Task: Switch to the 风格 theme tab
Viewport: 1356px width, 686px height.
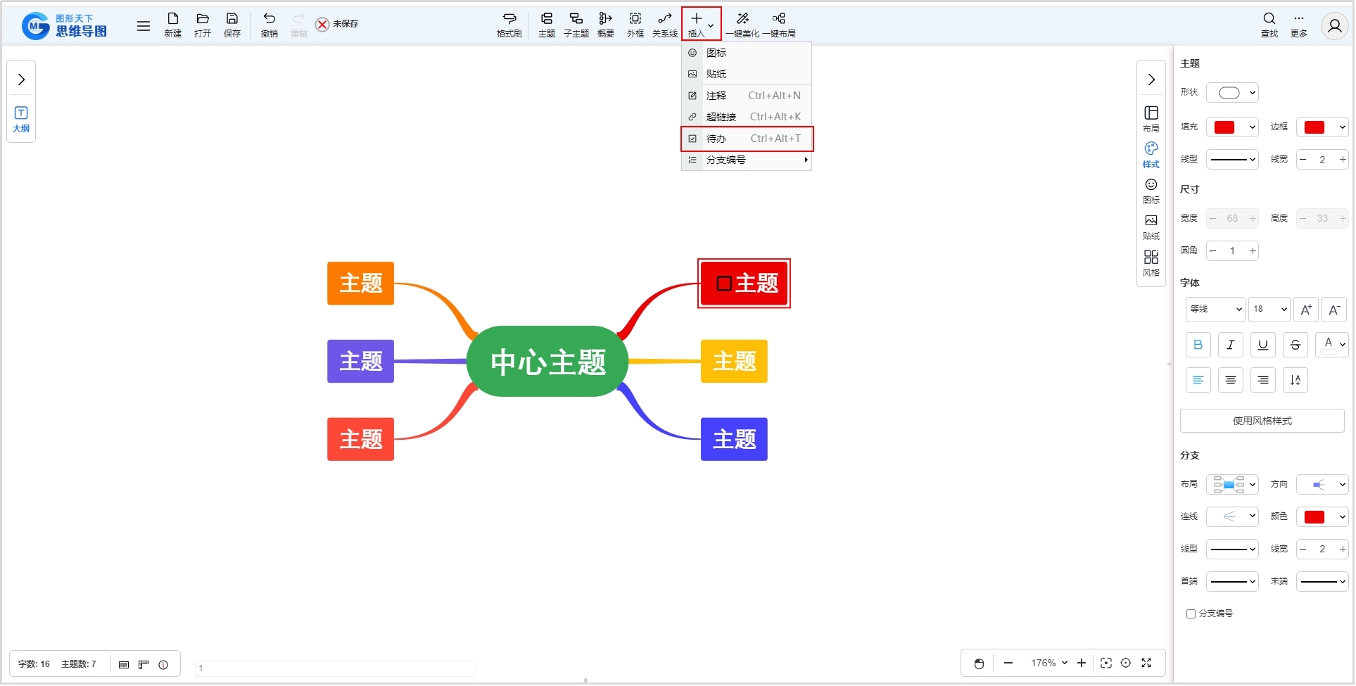Action: [x=1151, y=264]
